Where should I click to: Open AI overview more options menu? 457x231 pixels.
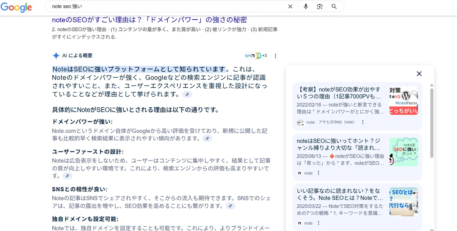tap(275, 56)
